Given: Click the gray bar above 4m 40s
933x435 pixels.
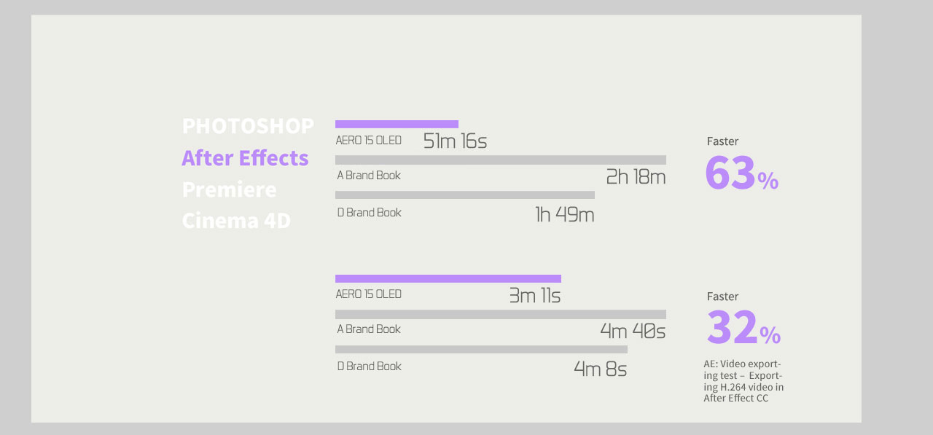Looking at the screenshot, I should (500, 314).
